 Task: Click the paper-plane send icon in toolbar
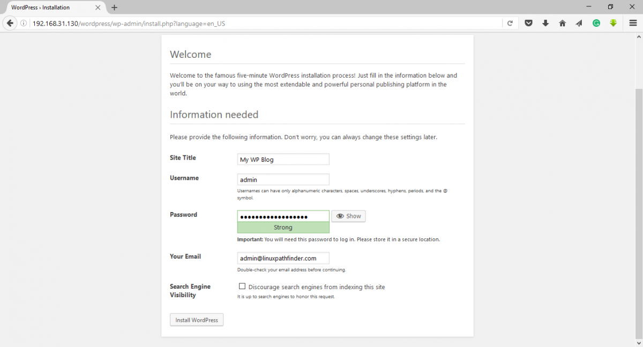tap(579, 23)
